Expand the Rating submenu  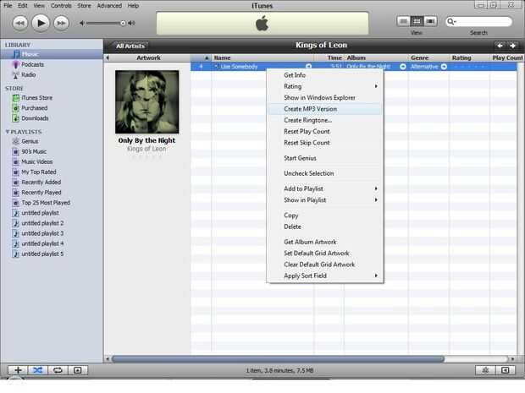(325, 86)
